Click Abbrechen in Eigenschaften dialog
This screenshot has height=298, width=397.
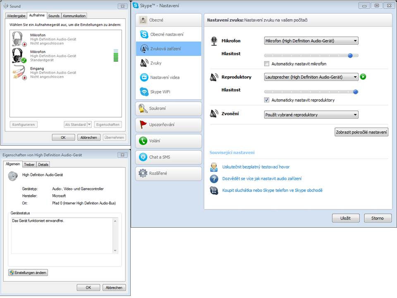[114, 288]
